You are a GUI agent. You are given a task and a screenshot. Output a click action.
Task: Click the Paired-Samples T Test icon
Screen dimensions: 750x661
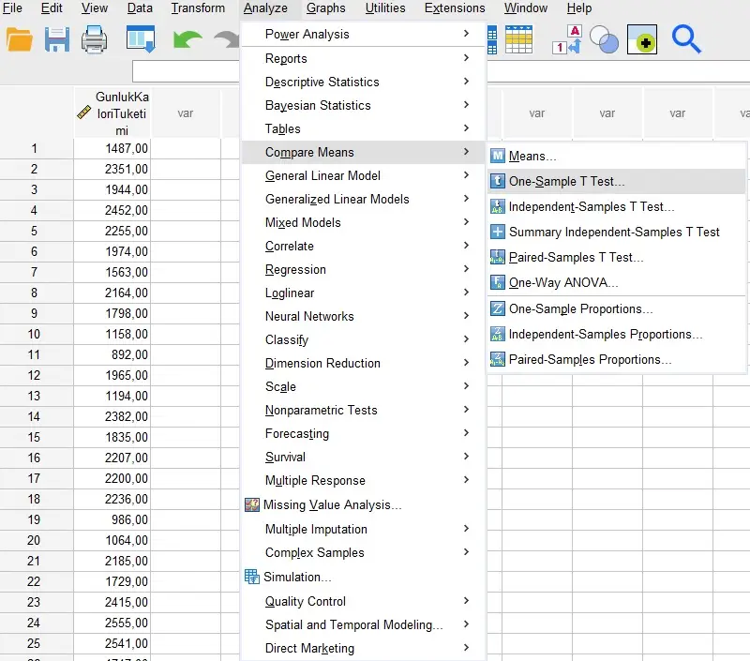tap(498, 257)
